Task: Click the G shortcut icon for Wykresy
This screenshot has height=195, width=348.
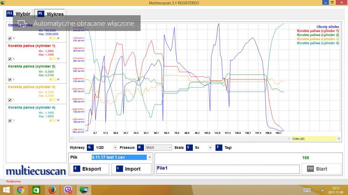Action: click(90, 148)
